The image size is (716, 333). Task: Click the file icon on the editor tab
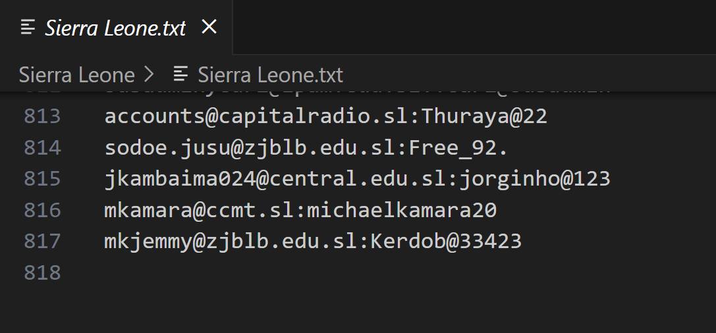(28, 27)
